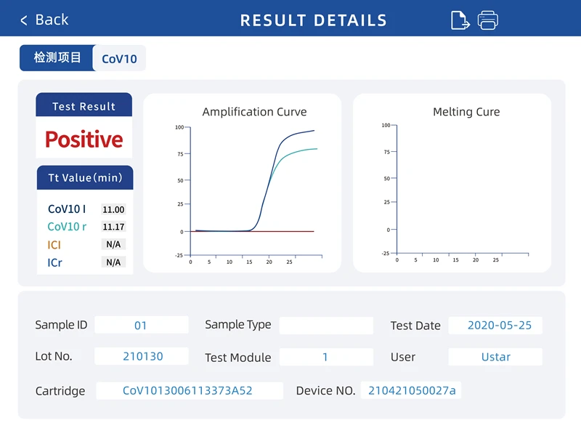Click the Device NO. label

click(325, 390)
